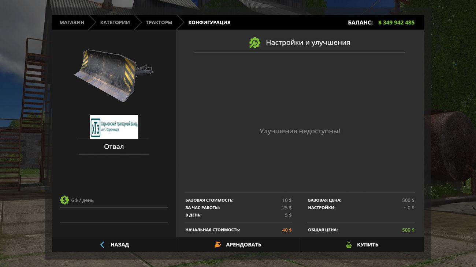The height and width of the screenshot is (267, 476).
Task: Click the balance amount $ 349 942 485
Action: coord(396,22)
